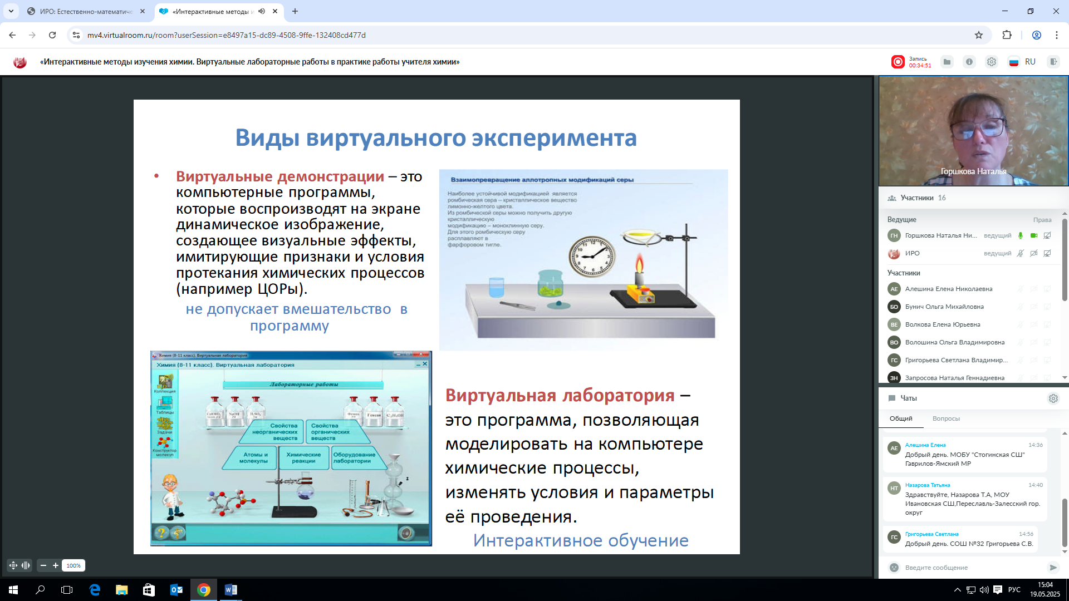Toggle microphone for Алешина Елена Николаевна

pos(1021,289)
